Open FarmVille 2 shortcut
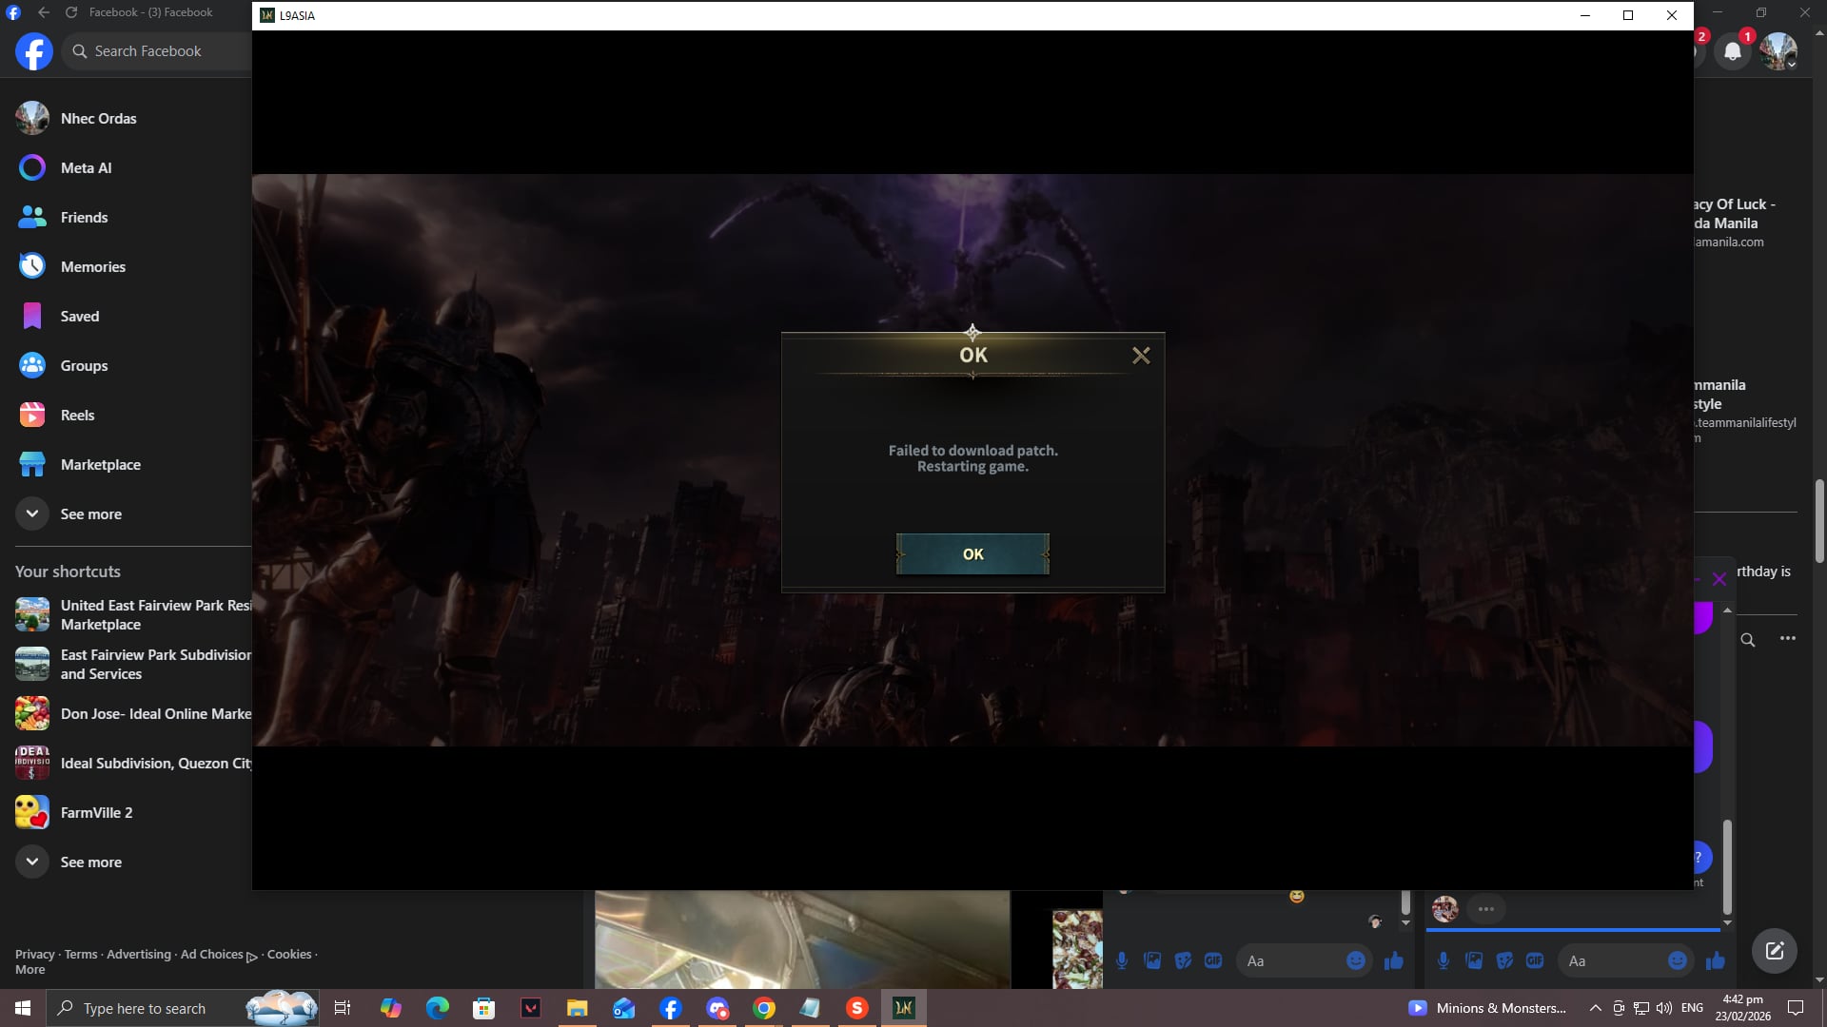Viewport: 1827px width, 1027px height. (x=96, y=813)
